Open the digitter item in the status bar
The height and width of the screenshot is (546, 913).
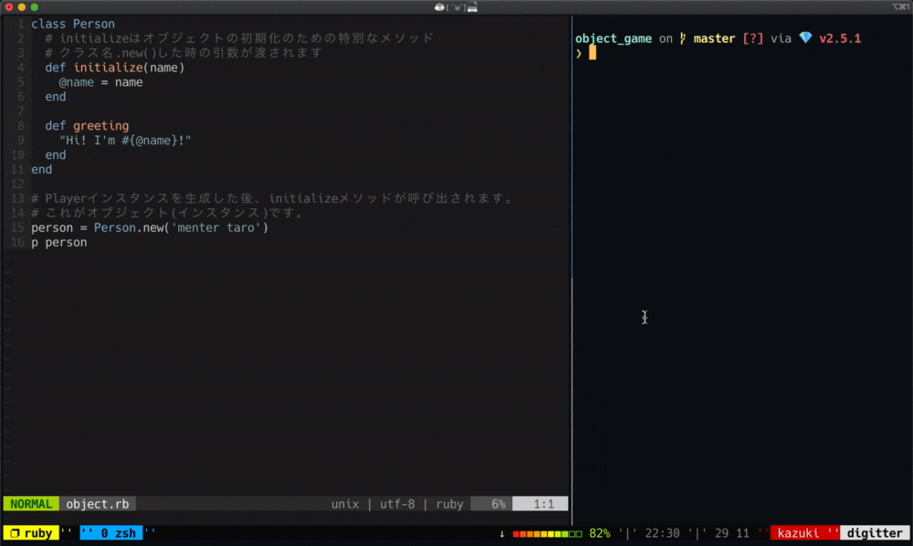coord(875,533)
